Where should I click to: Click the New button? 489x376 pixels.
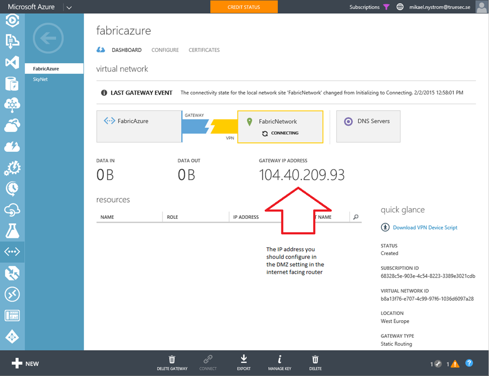click(25, 364)
